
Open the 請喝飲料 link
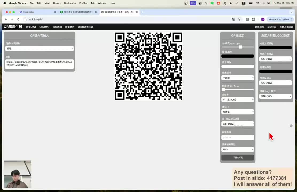click(x=260, y=27)
